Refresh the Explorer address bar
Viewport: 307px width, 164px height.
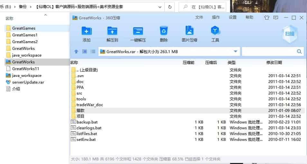[170, 7]
